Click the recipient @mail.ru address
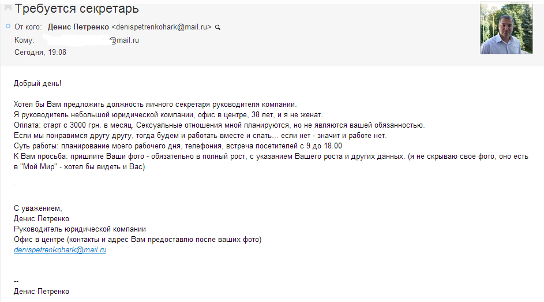The image size is (544, 302). coord(124,40)
